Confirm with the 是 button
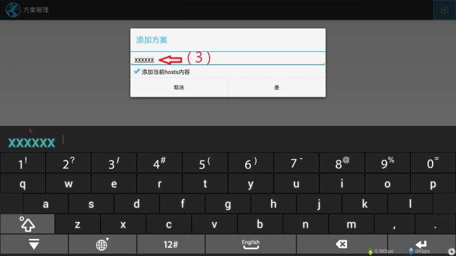The height and width of the screenshot is (256, 456). [277, 87]
